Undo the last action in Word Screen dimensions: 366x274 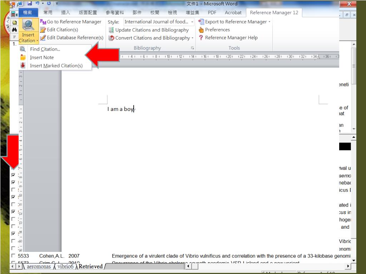(37, 3)
